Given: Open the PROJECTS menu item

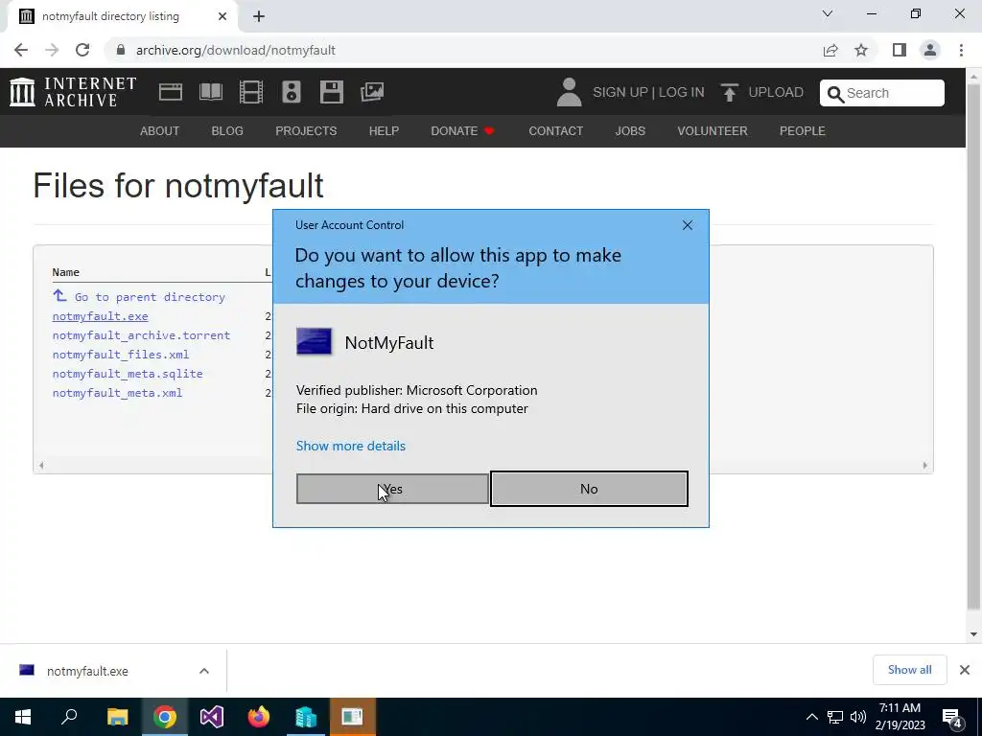Looking at the screenshot, I should pos(306,130).
